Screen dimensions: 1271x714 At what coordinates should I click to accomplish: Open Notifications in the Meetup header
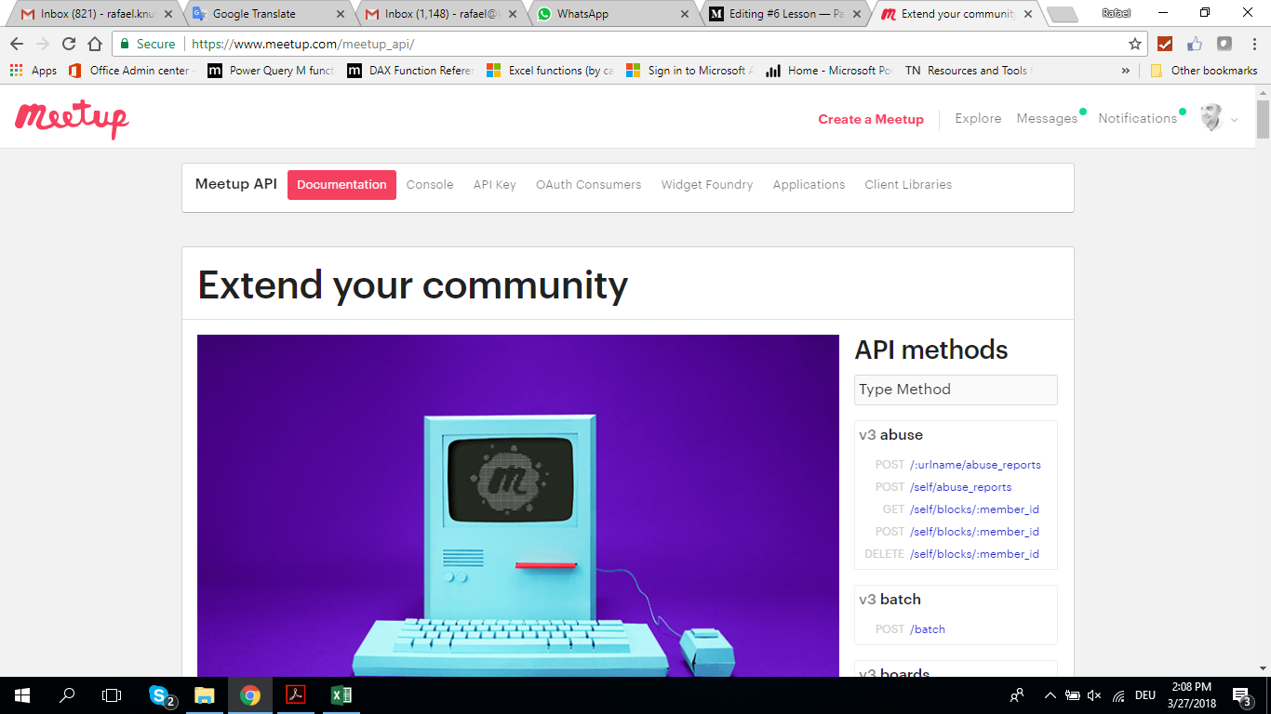1138,119
